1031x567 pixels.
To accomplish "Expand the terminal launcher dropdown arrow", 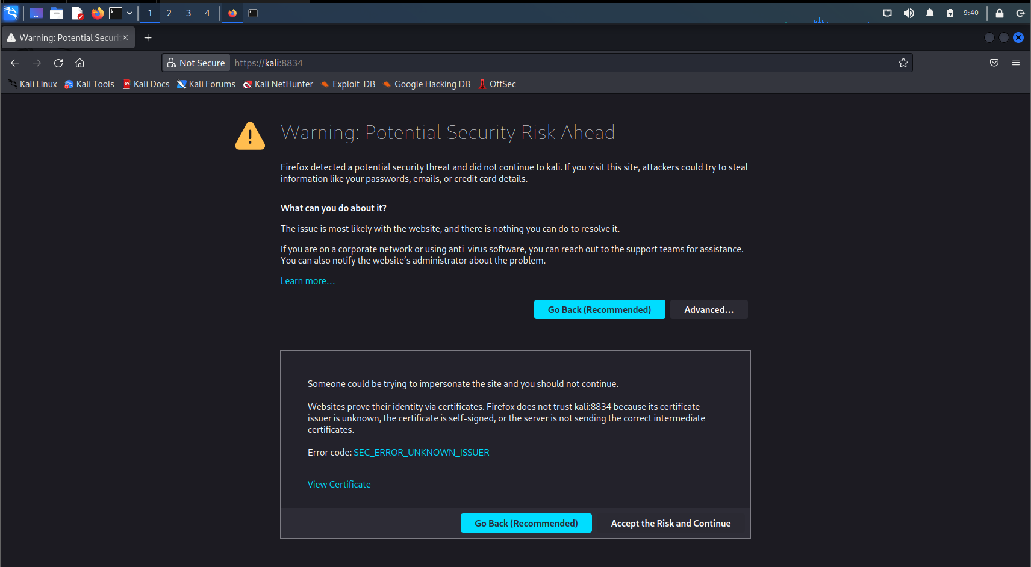I will coord(129,13).
